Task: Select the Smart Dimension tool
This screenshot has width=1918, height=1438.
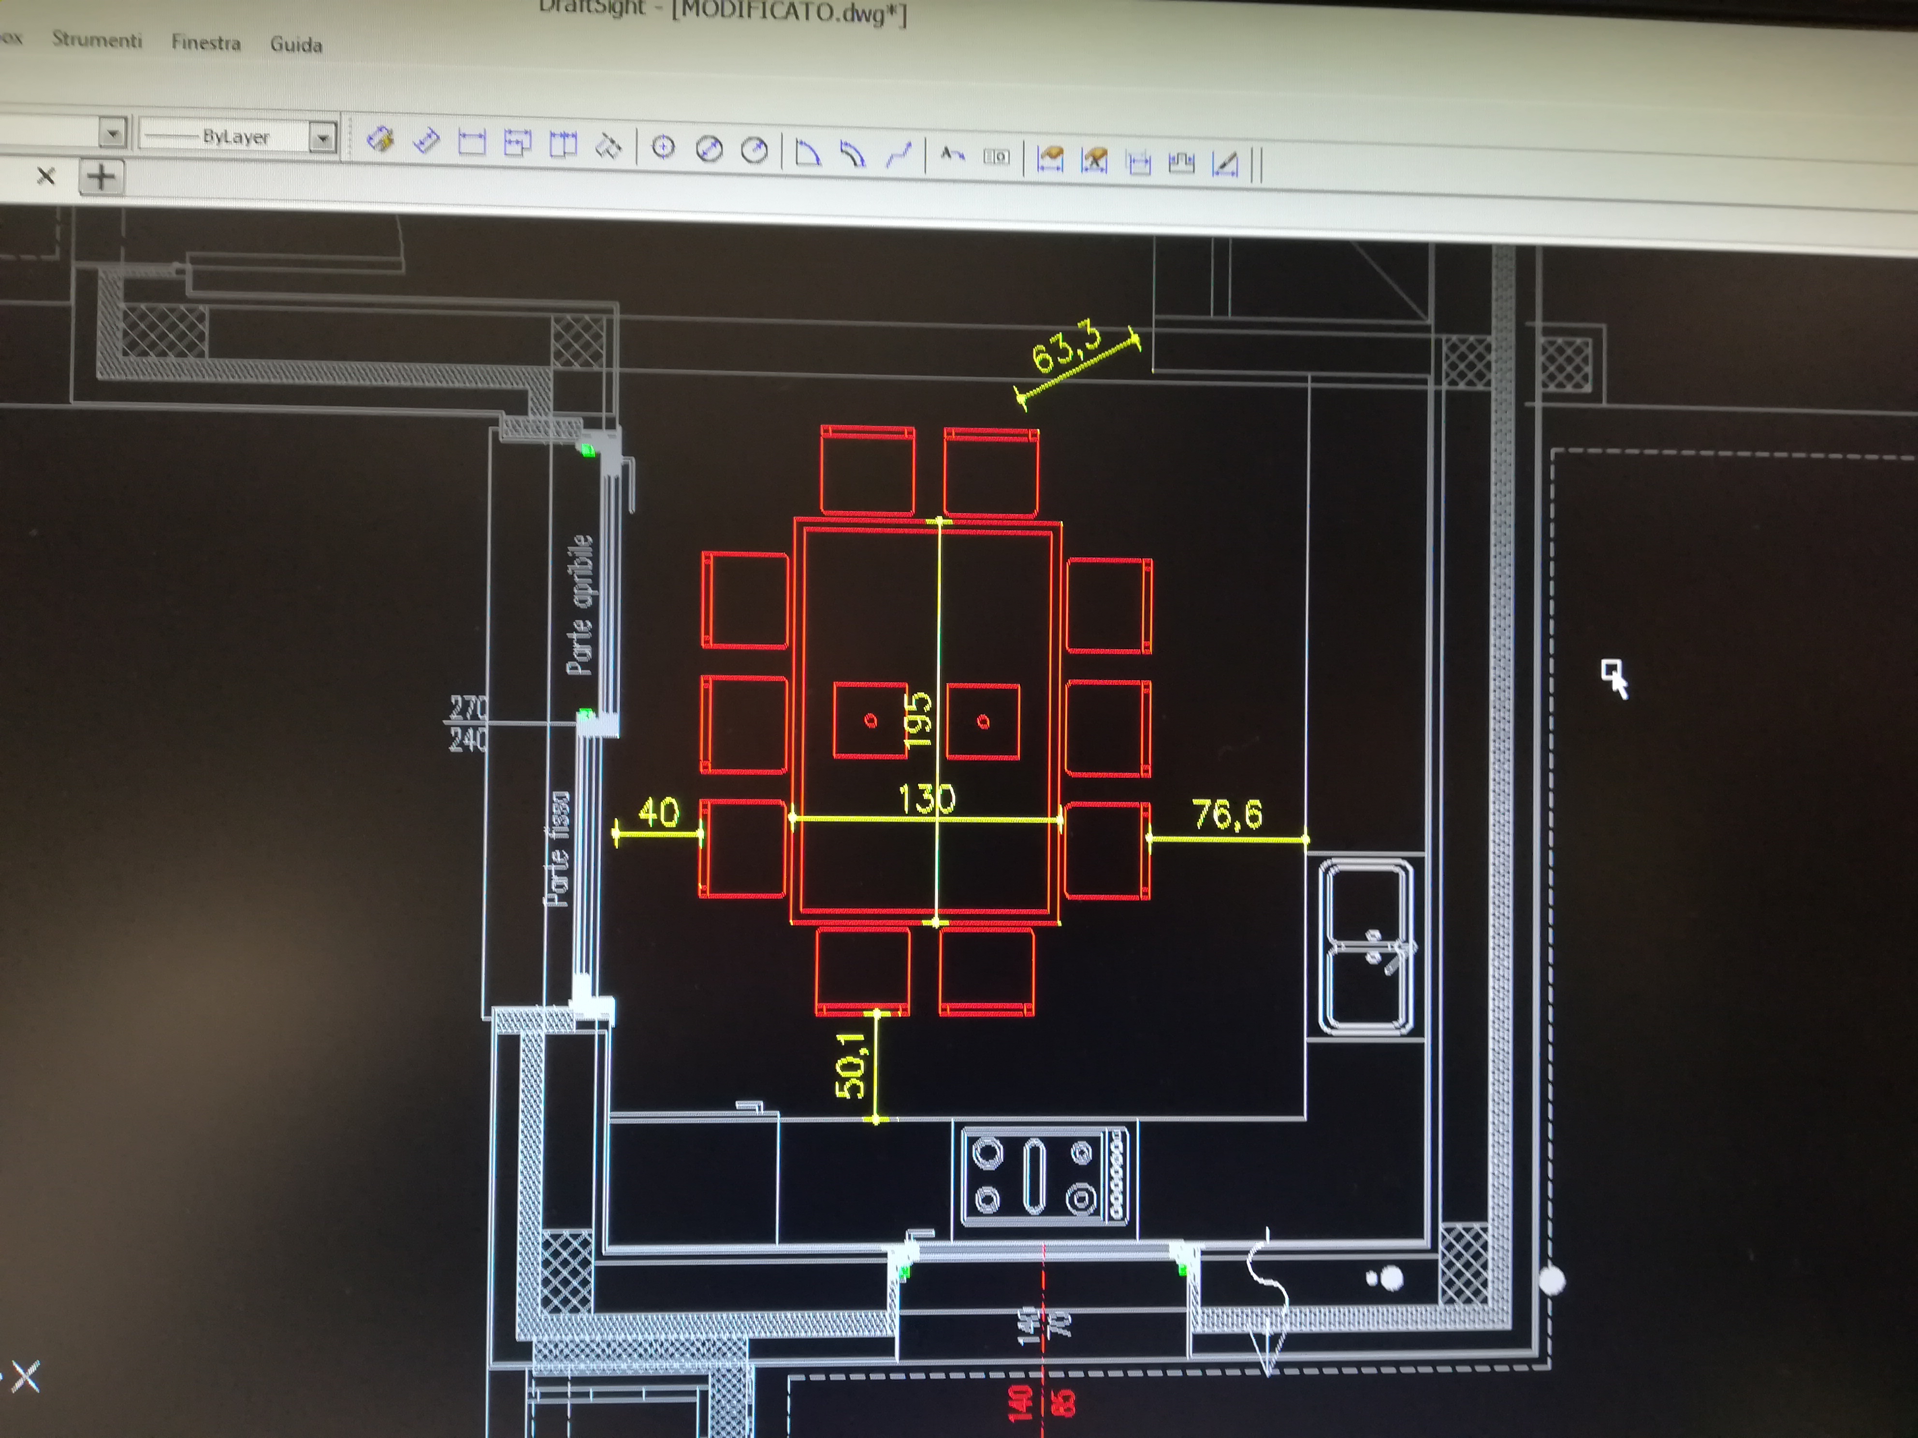Action: pyautogui.click(x=380, y=139)
